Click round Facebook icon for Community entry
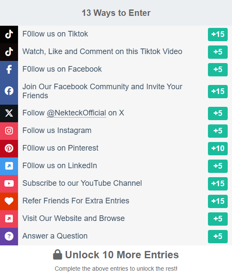232x278 pixels. pos(9,91)
